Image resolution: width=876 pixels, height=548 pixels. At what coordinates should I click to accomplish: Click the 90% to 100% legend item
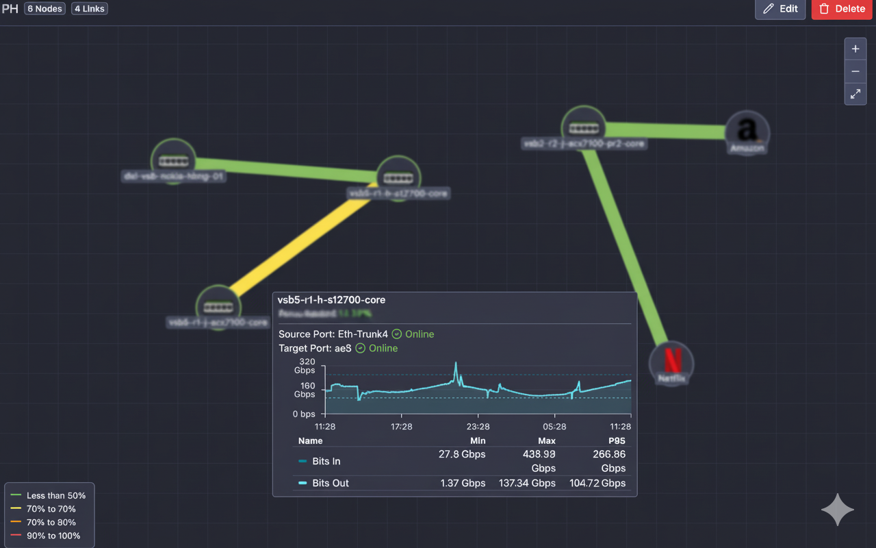tap(46, 536)
